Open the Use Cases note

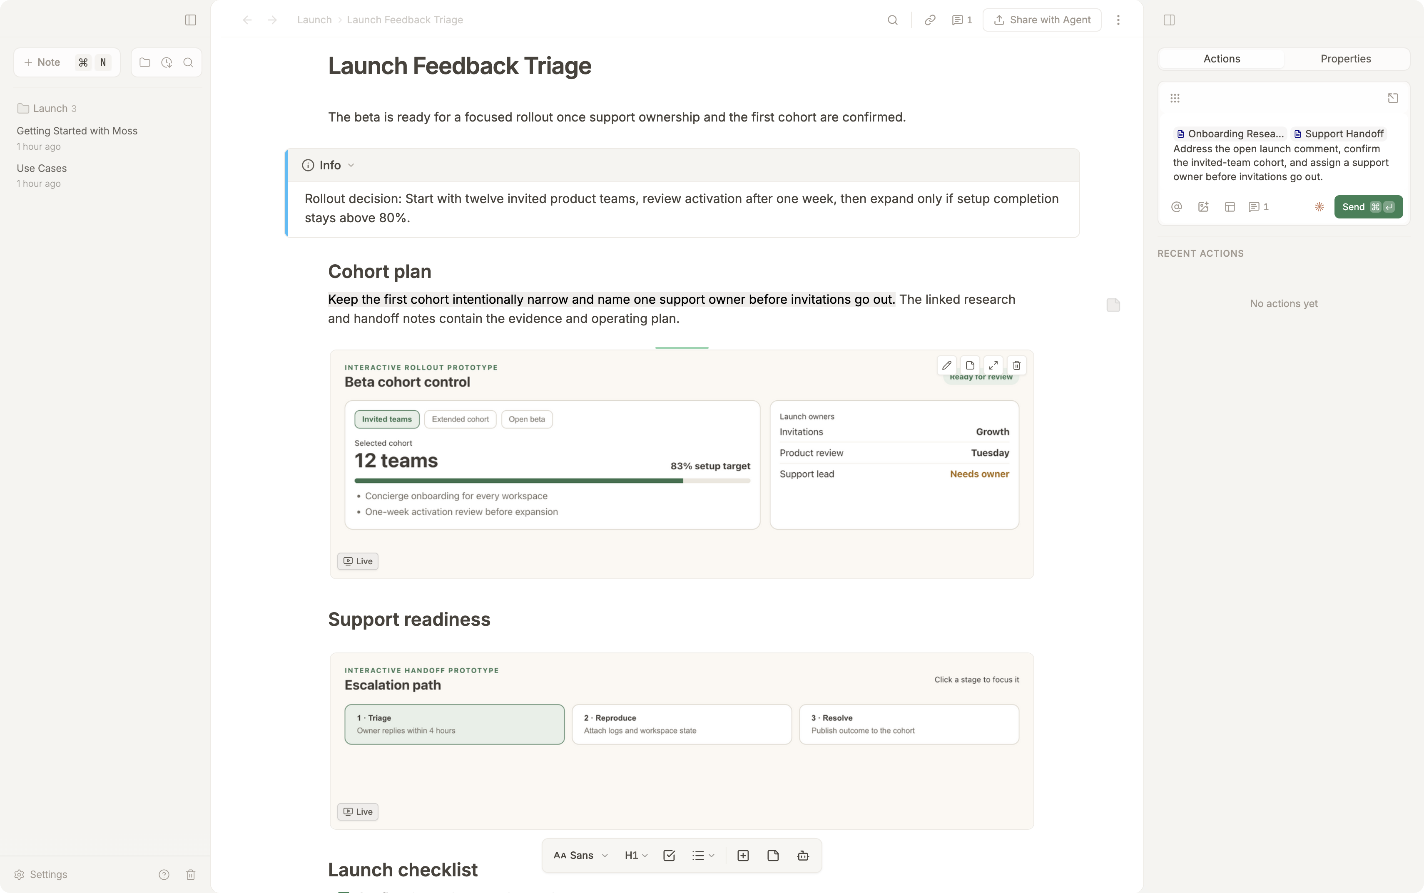click(x=41, y=176)
